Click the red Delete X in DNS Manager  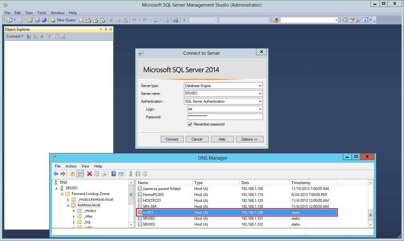89,174
